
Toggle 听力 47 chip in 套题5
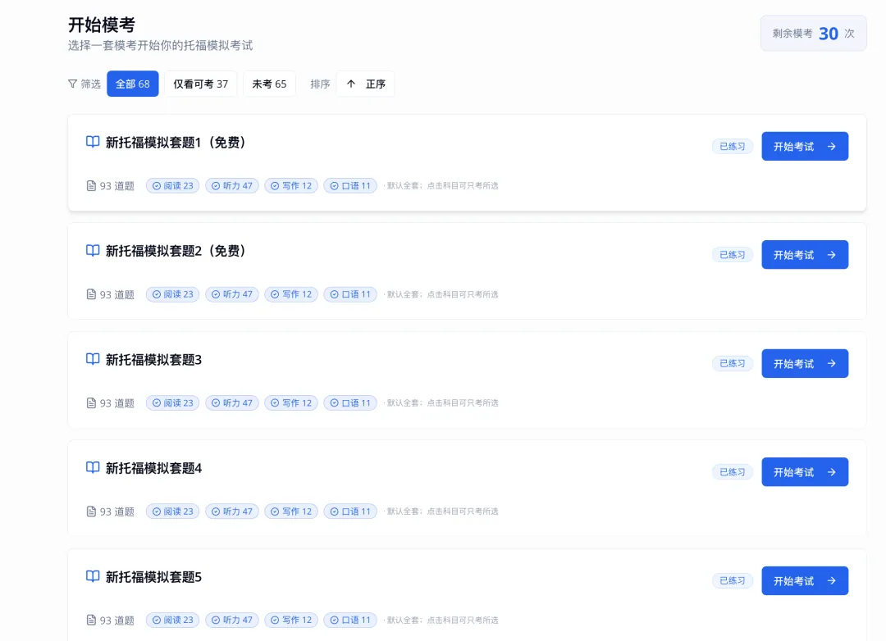pos(231,621)
